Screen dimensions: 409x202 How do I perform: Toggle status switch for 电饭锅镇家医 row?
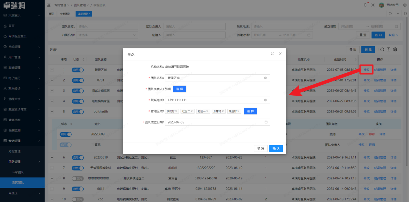pyautogui.click(x=78, y=101)
